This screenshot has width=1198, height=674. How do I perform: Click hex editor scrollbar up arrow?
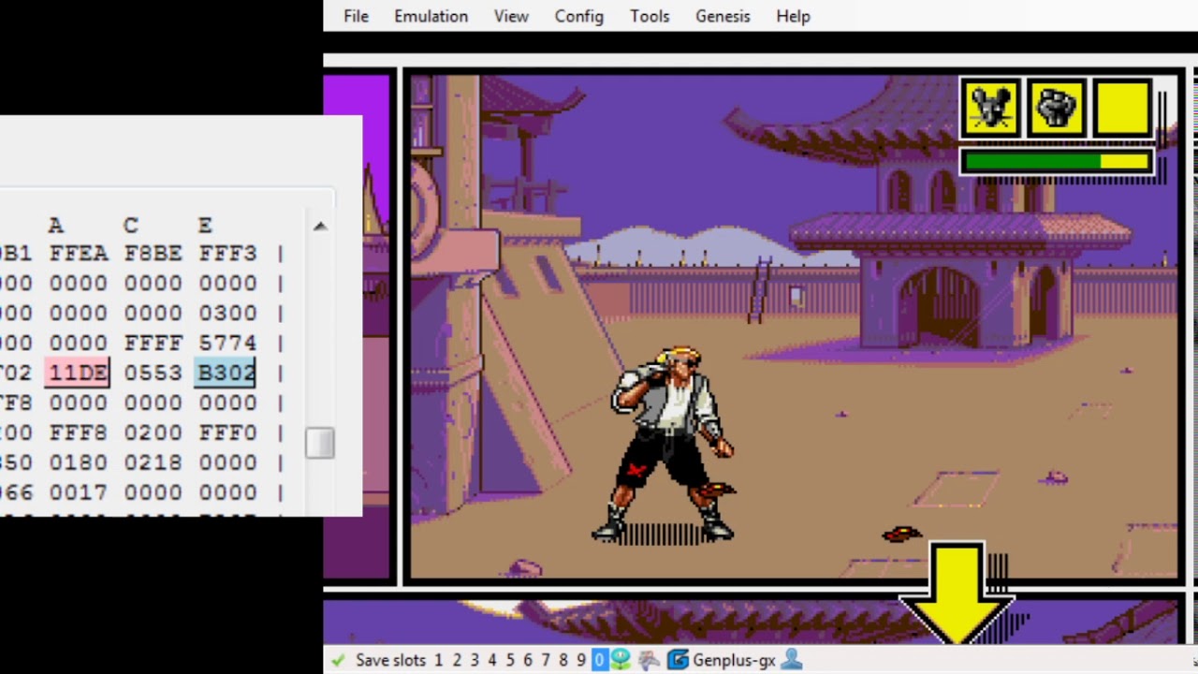point(320,226)
